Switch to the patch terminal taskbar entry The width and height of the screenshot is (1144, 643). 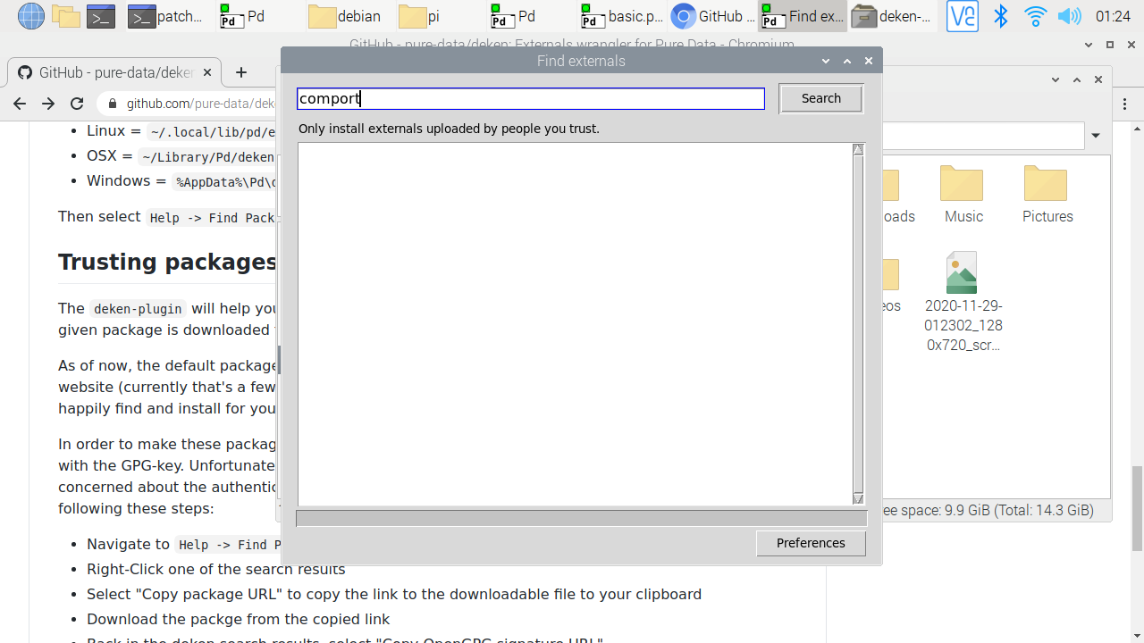click(166, 15)
